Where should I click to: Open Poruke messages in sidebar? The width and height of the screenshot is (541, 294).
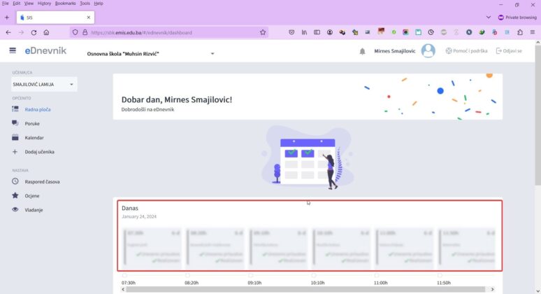pyautogui.click(x=32, y=123)
